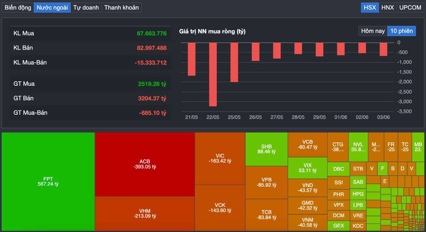Select the SSI treemap tile
The width and height of the screenshot is (426, 232).
(x=339, y=182)
